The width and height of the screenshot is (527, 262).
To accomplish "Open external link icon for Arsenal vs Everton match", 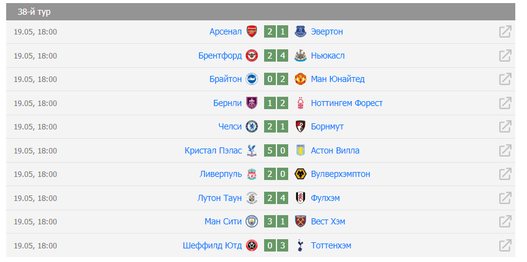I will pos(505,31).
